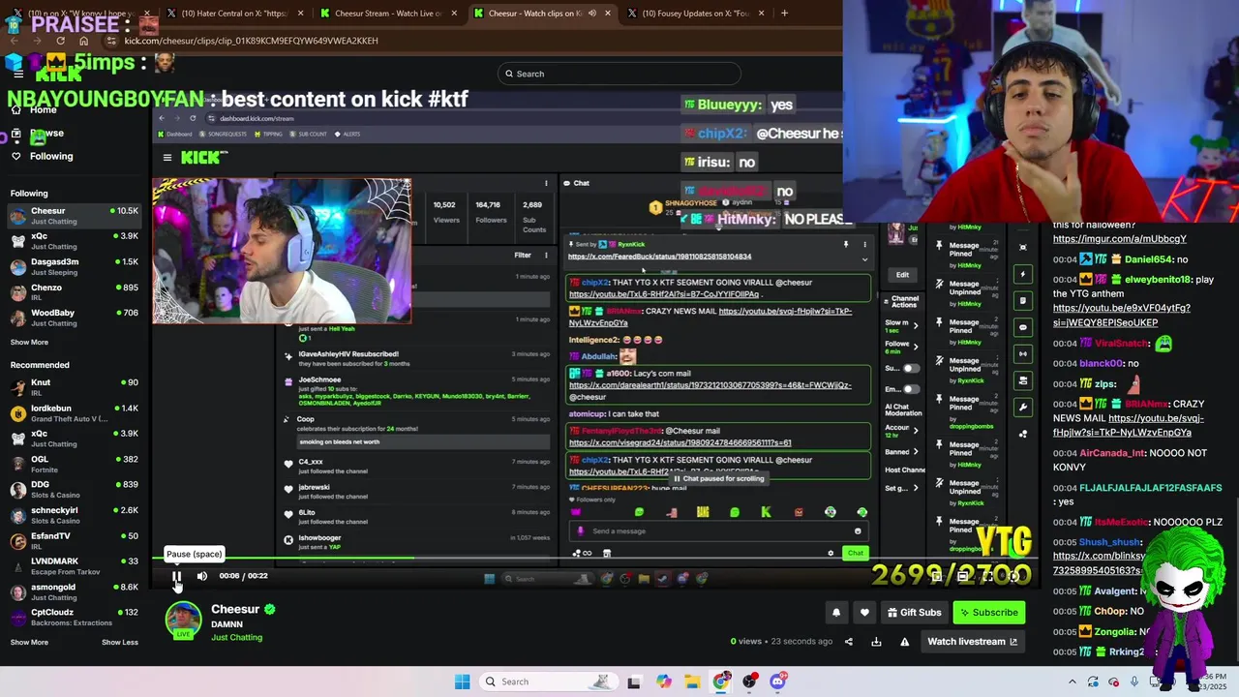Viewport: 1239px width, 697px height.
Task: Expand Show More under the Recommended list
Action: click(x=29, y=642)
